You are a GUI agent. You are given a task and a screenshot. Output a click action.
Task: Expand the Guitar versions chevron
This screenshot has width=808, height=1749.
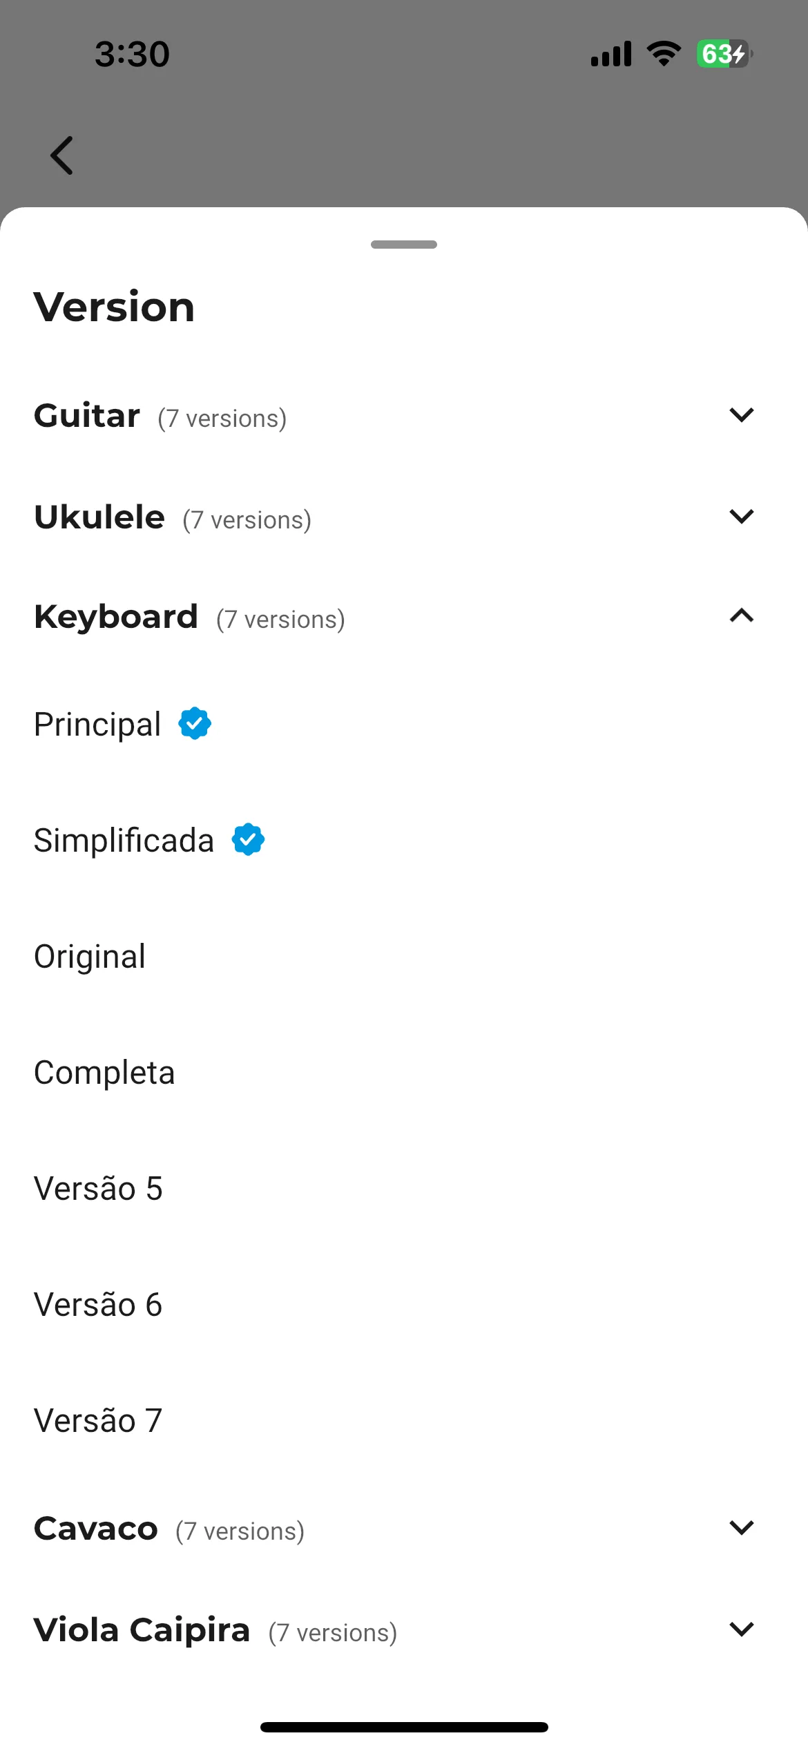coord(741,415)
